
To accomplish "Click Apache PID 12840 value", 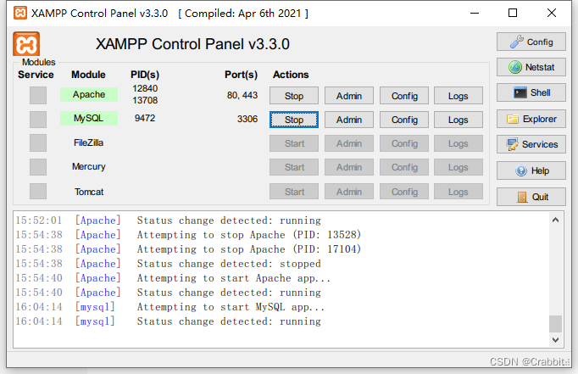I will pos(145,88).
